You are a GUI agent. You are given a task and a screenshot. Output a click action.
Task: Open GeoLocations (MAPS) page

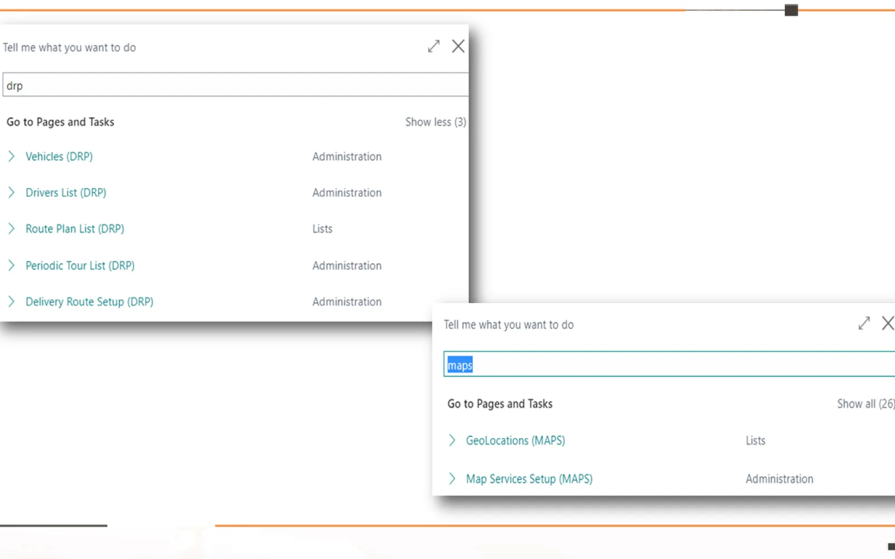[x=516, y=440]
